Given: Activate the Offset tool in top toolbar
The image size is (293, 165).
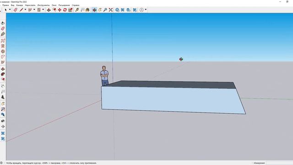Looking at the screenshot, I should (x=54, y=10).
